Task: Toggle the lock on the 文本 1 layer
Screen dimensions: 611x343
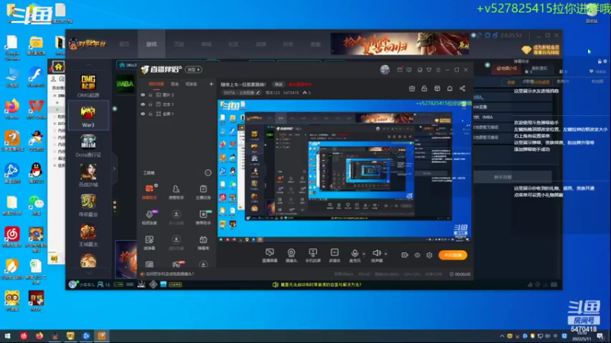Action: pos(150,104)
